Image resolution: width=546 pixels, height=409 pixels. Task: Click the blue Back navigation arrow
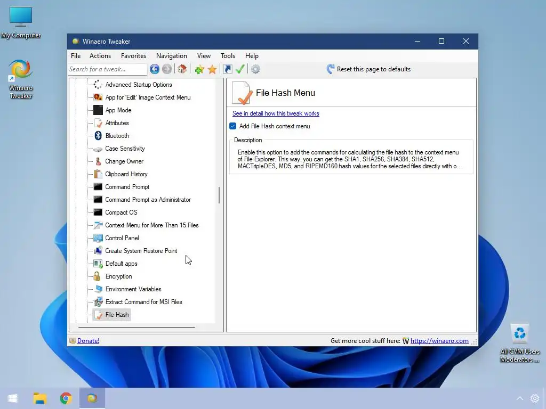click(x=155, y=69)
